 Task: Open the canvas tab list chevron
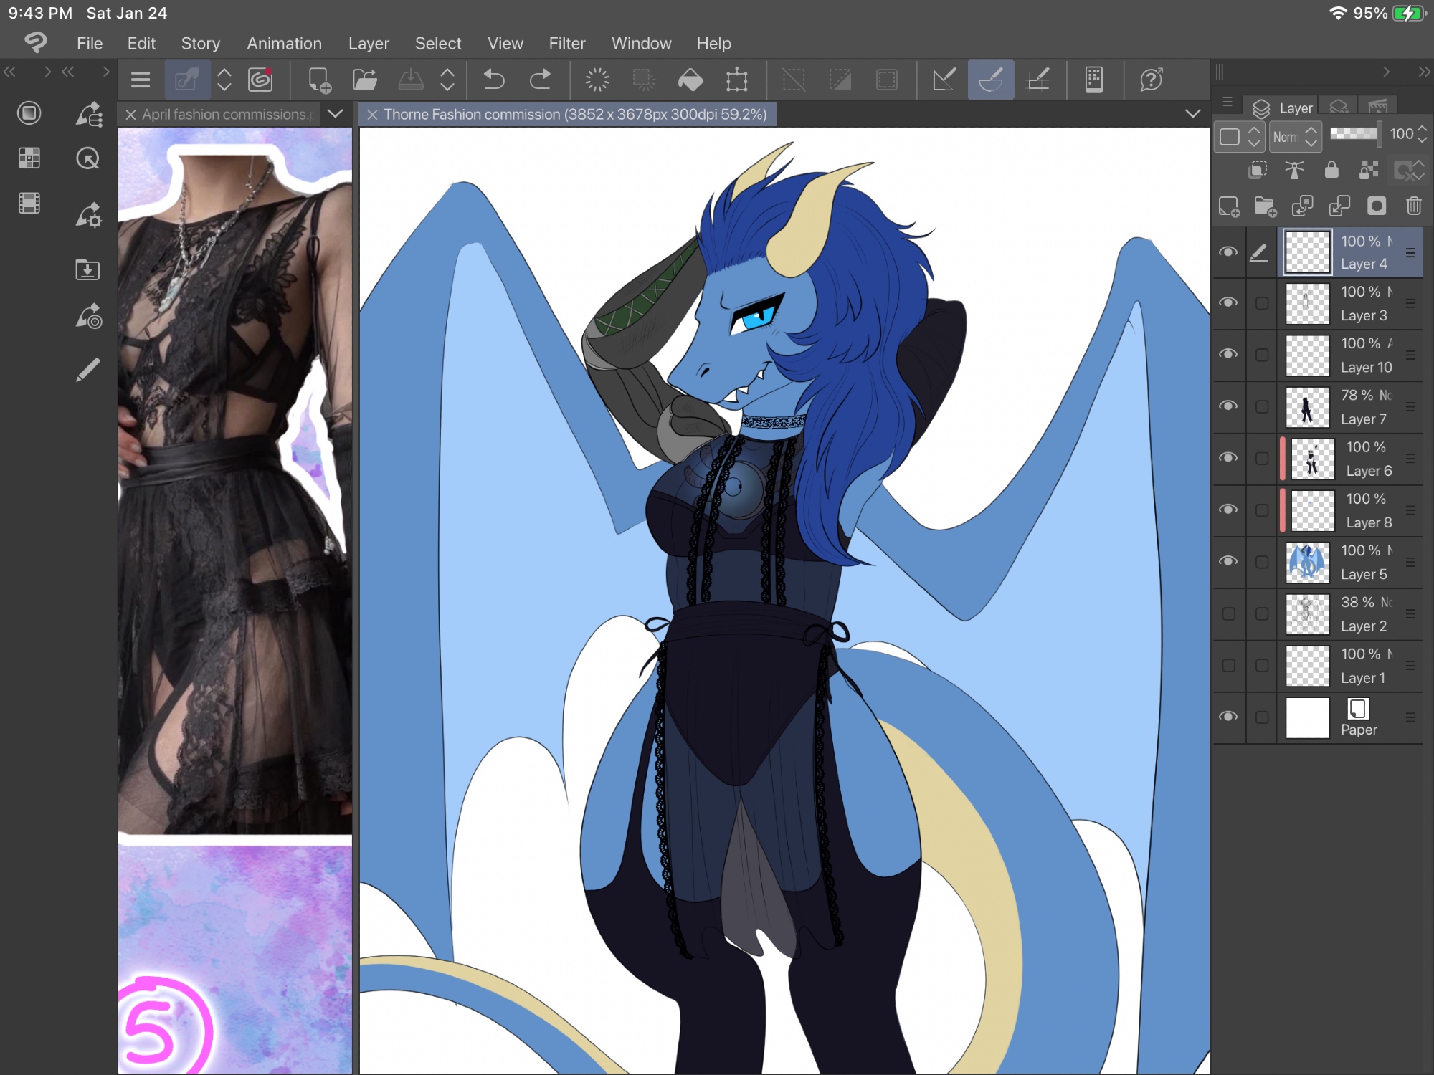tap(1192, 114)
